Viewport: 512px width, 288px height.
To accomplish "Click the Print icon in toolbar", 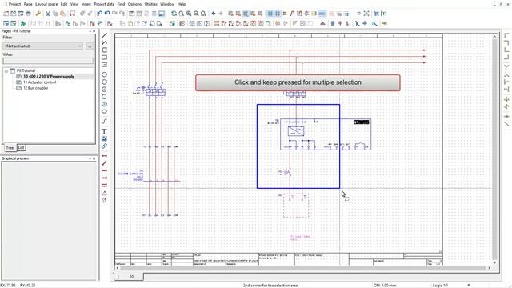I will pos(29,14).
